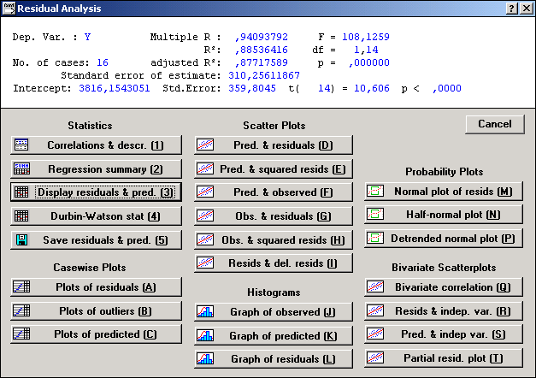
Task: Click the p value ,000000
Action: [369, 62]
